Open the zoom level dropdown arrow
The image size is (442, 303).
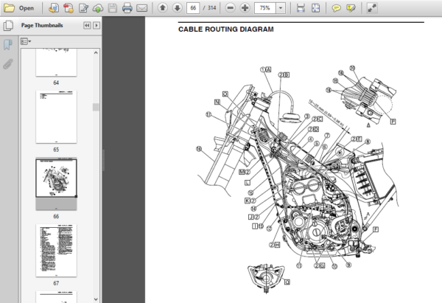tap(281, 8)
